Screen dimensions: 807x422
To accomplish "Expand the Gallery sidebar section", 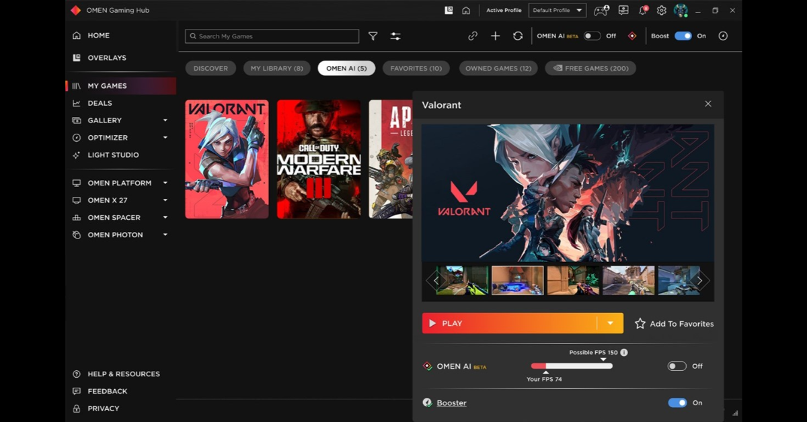I will [165, 121].
